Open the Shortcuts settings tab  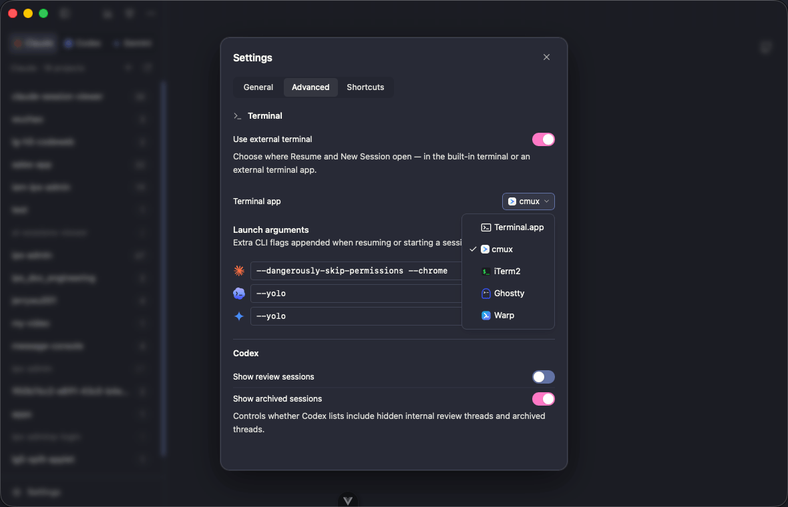pos(365,87)
